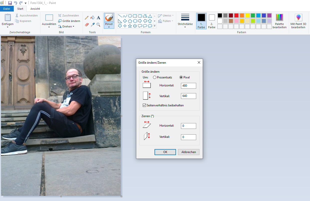Open the Strichstärke dropdown

[185, 27]
